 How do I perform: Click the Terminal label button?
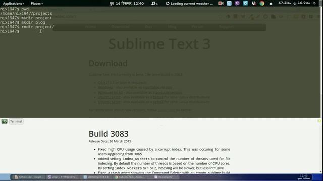[x=16, y=121]
